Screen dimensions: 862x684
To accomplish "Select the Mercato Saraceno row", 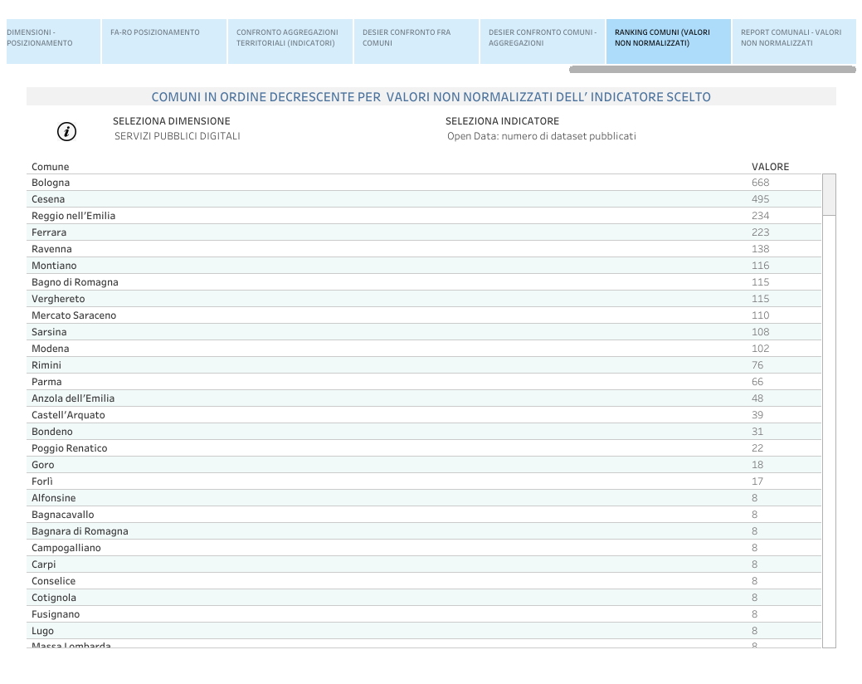I will [x=424, y=315].
